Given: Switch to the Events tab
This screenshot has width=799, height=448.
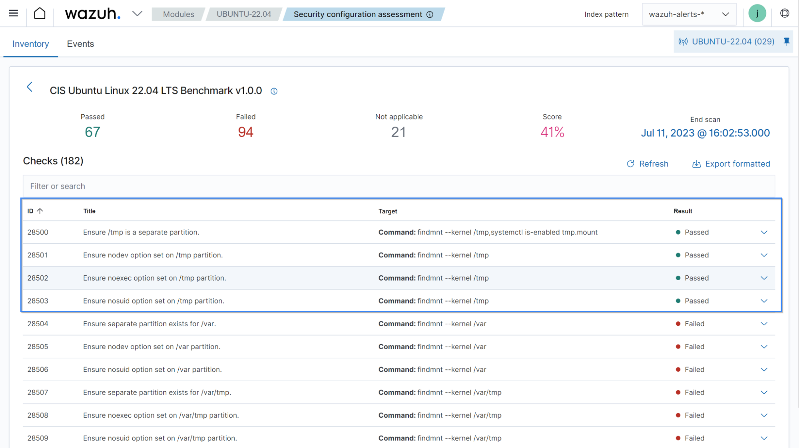Looking at the screenshot, I should coord(80,44).
